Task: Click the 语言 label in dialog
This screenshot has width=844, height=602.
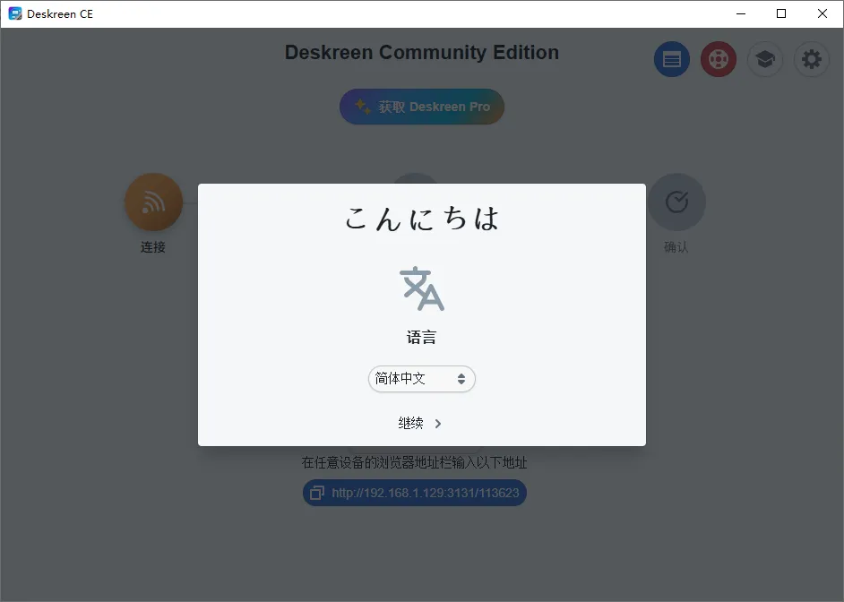Action: coord(421,338)
